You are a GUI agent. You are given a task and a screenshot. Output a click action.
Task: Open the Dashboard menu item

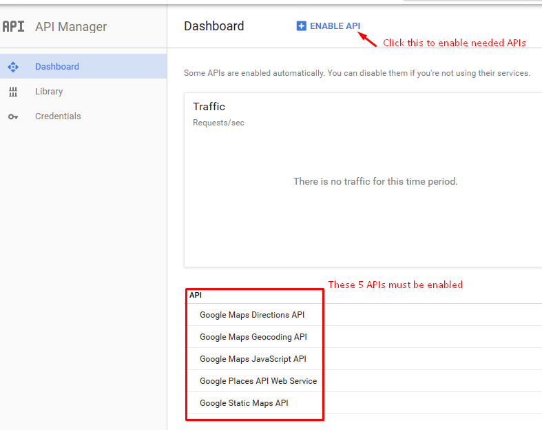(83, 66)
